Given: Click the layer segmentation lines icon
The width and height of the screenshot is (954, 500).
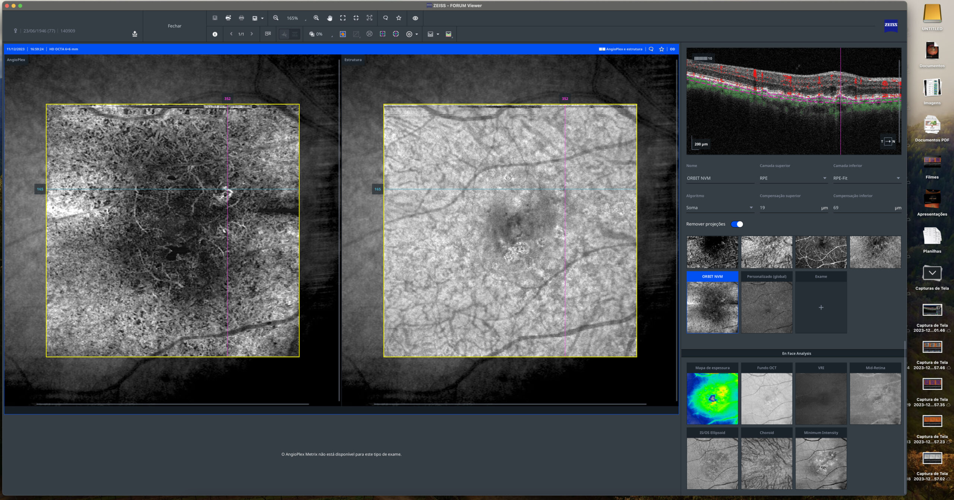Looking at the screenshot, I should click(430, 34).
